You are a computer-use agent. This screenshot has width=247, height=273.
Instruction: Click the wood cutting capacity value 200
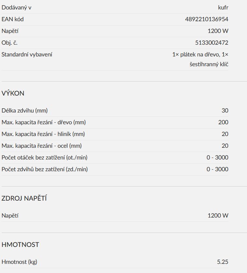(223, 122)
